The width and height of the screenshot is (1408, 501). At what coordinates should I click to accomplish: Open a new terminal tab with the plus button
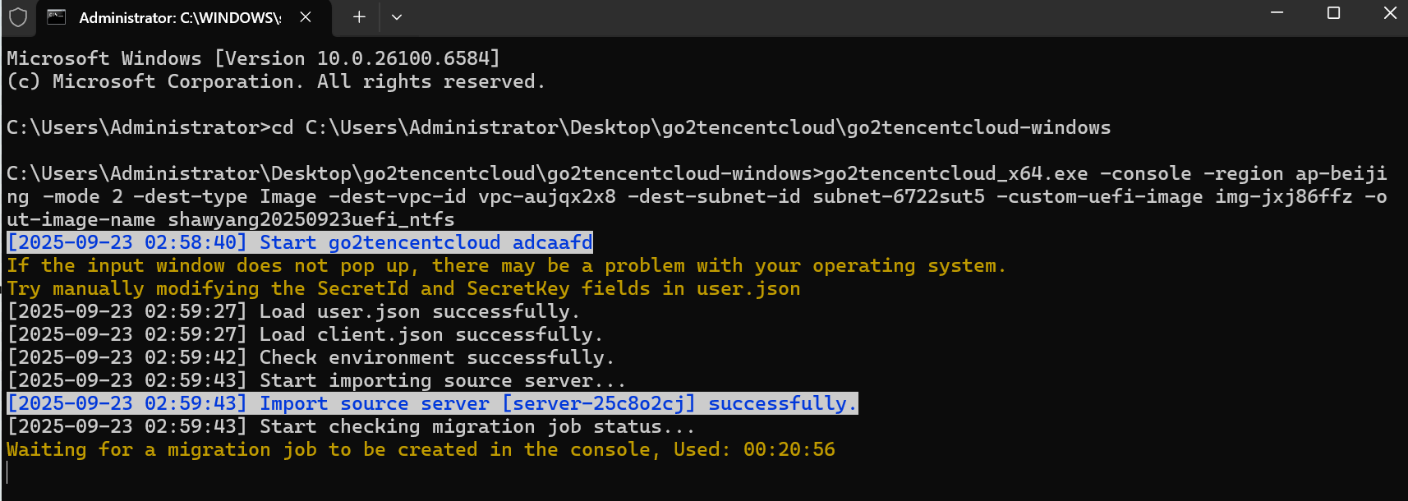359,17
